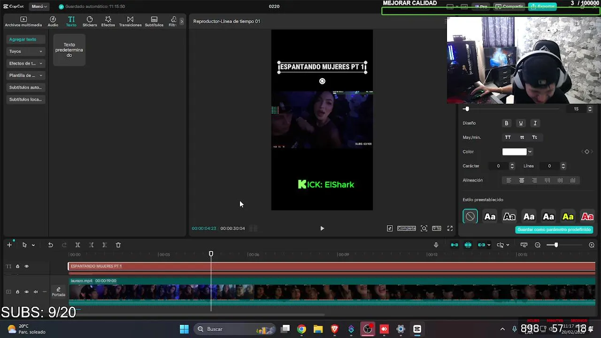Screen dimensions: 601x338
Task: Add a color keyframe diamond
Action: 586,152
